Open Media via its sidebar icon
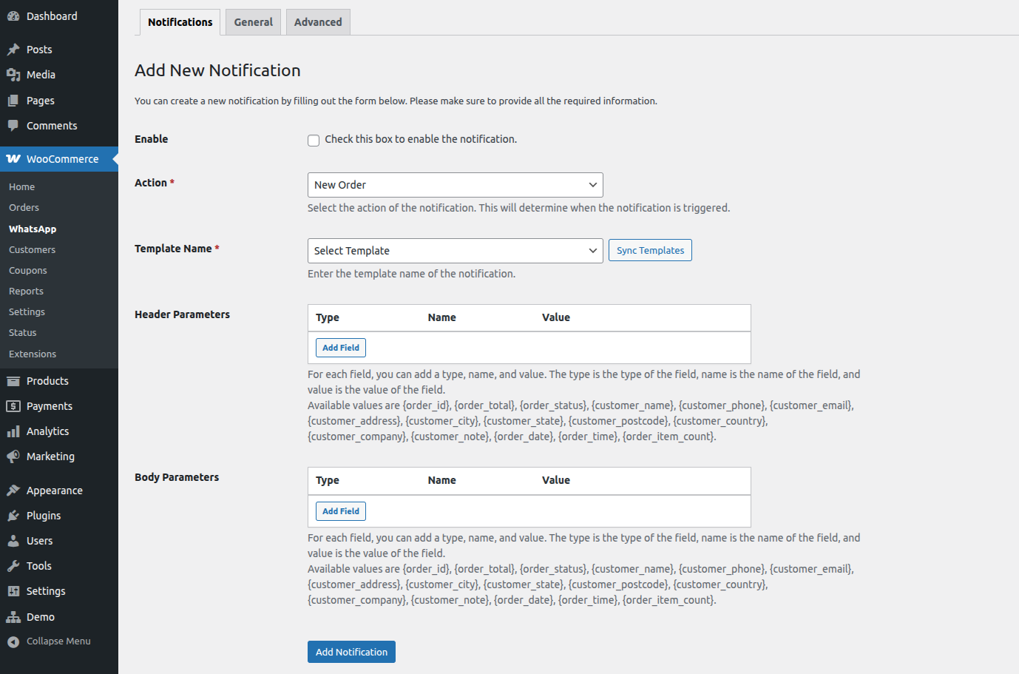 coord(13,75)
